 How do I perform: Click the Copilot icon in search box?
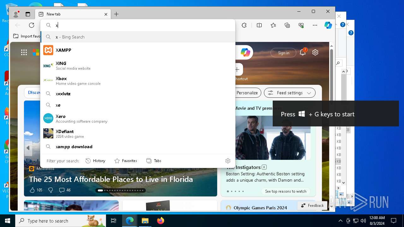tap(245, 52)
